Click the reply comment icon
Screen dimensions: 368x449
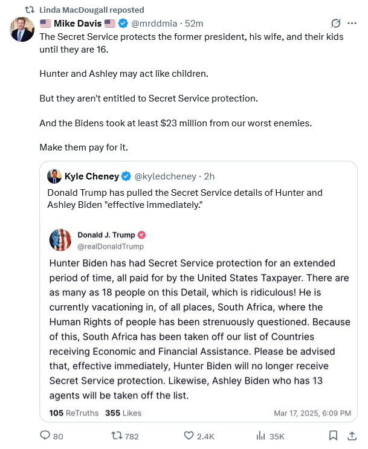coord(45,435)
